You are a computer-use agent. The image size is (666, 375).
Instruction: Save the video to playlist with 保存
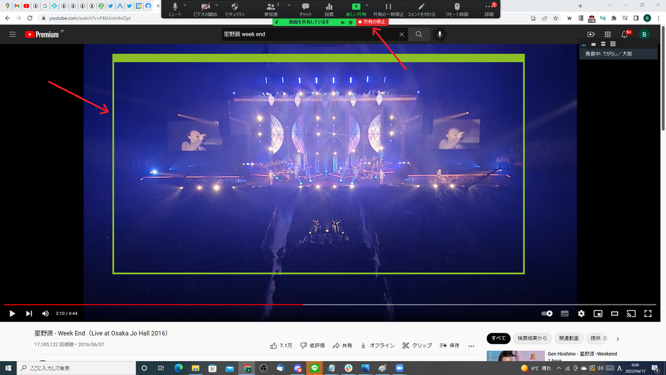click(450, 345)
